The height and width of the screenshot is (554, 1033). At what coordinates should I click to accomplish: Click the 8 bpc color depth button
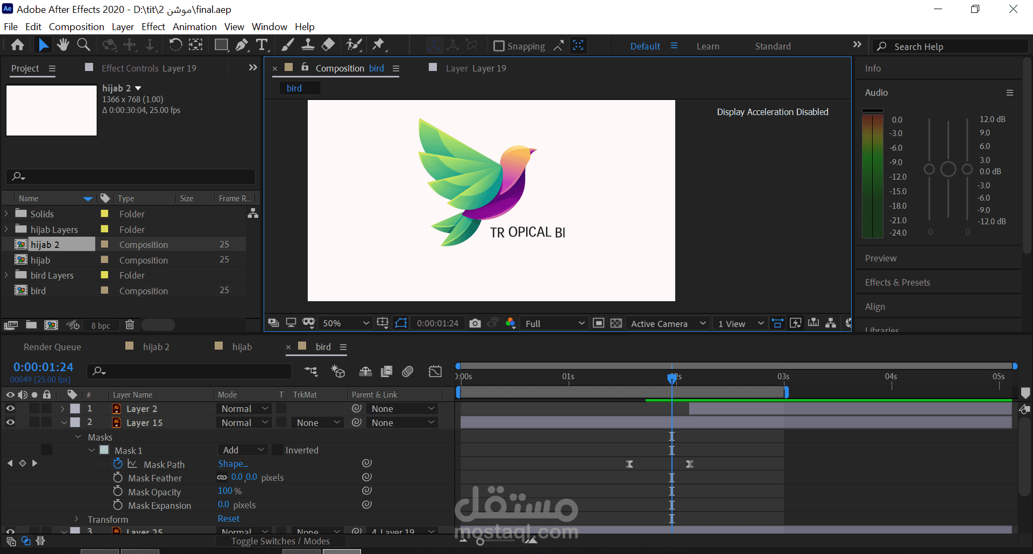[x=101, y=325]
